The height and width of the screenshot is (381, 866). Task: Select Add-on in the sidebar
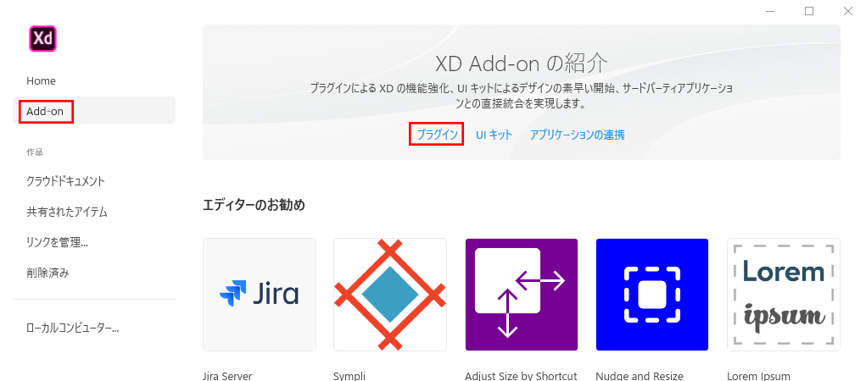[x=45, y=112]
